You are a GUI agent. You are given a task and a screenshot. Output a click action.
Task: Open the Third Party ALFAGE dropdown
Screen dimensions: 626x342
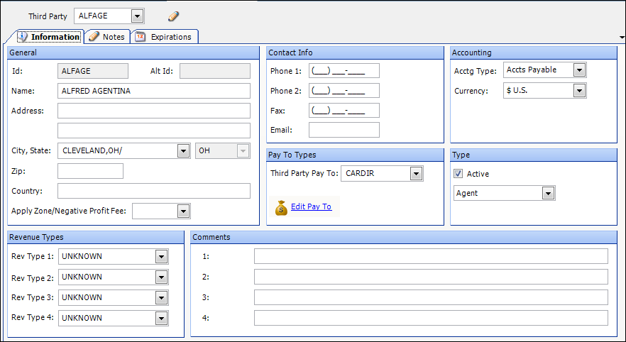coord(138,16)
